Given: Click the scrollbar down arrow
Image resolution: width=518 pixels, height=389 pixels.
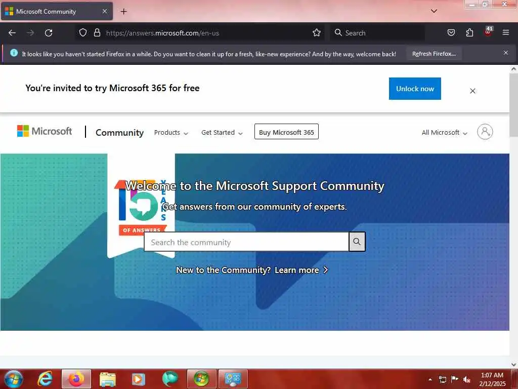Looking at the screenshot, I should coord(513,365).
